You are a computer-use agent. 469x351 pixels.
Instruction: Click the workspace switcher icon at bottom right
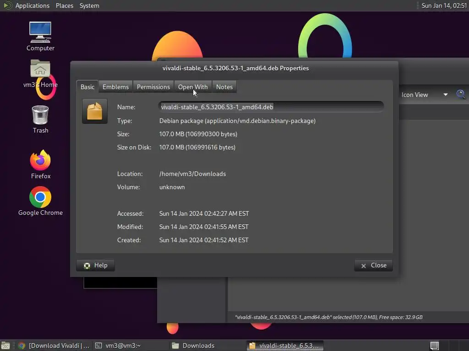[x=434, y=346]
